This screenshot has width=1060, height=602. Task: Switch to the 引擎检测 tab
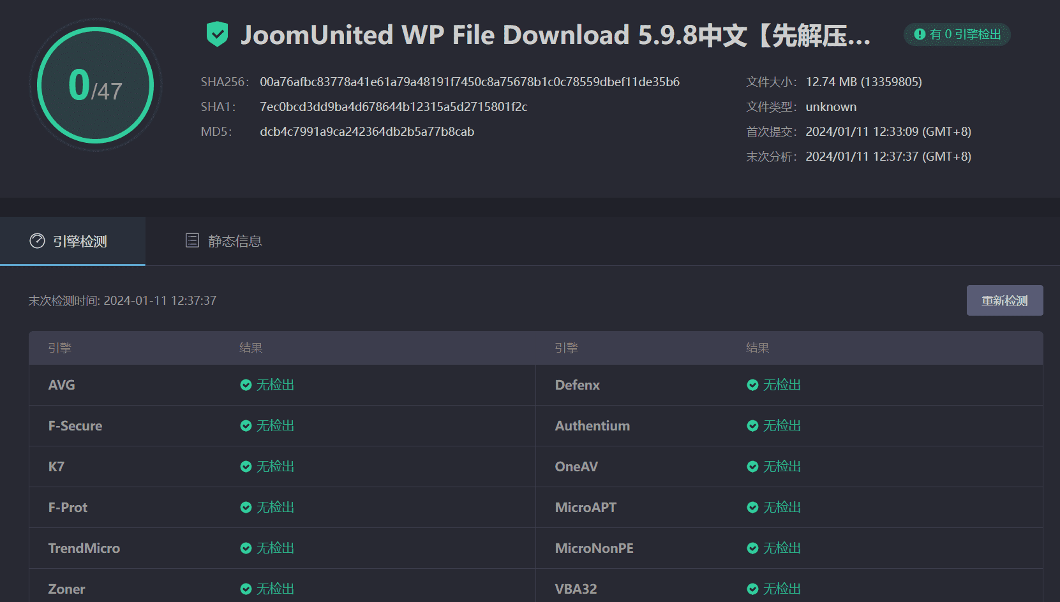point(73,241)
